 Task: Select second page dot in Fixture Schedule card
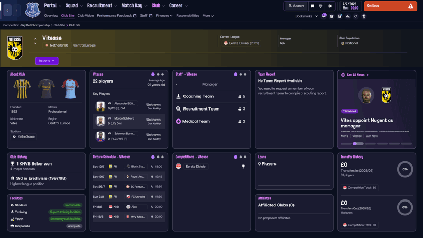coord(158,157)
